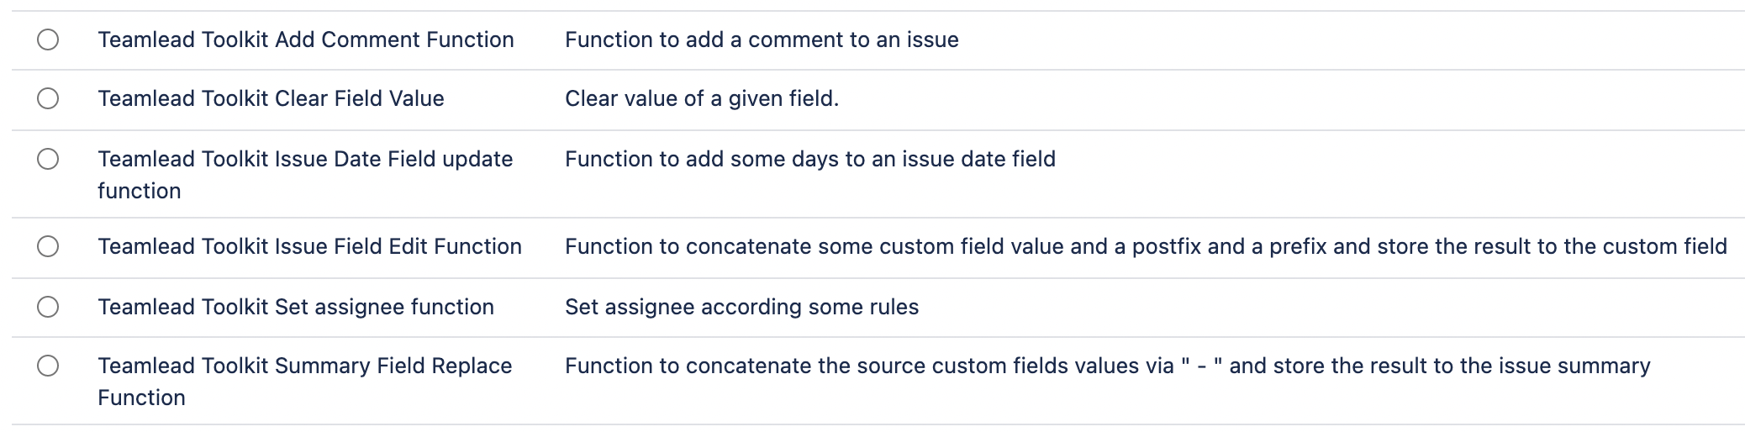
Task: Click the 'Teamlead Toolkit Issue Date Field update' label
Action: (305, 159)
